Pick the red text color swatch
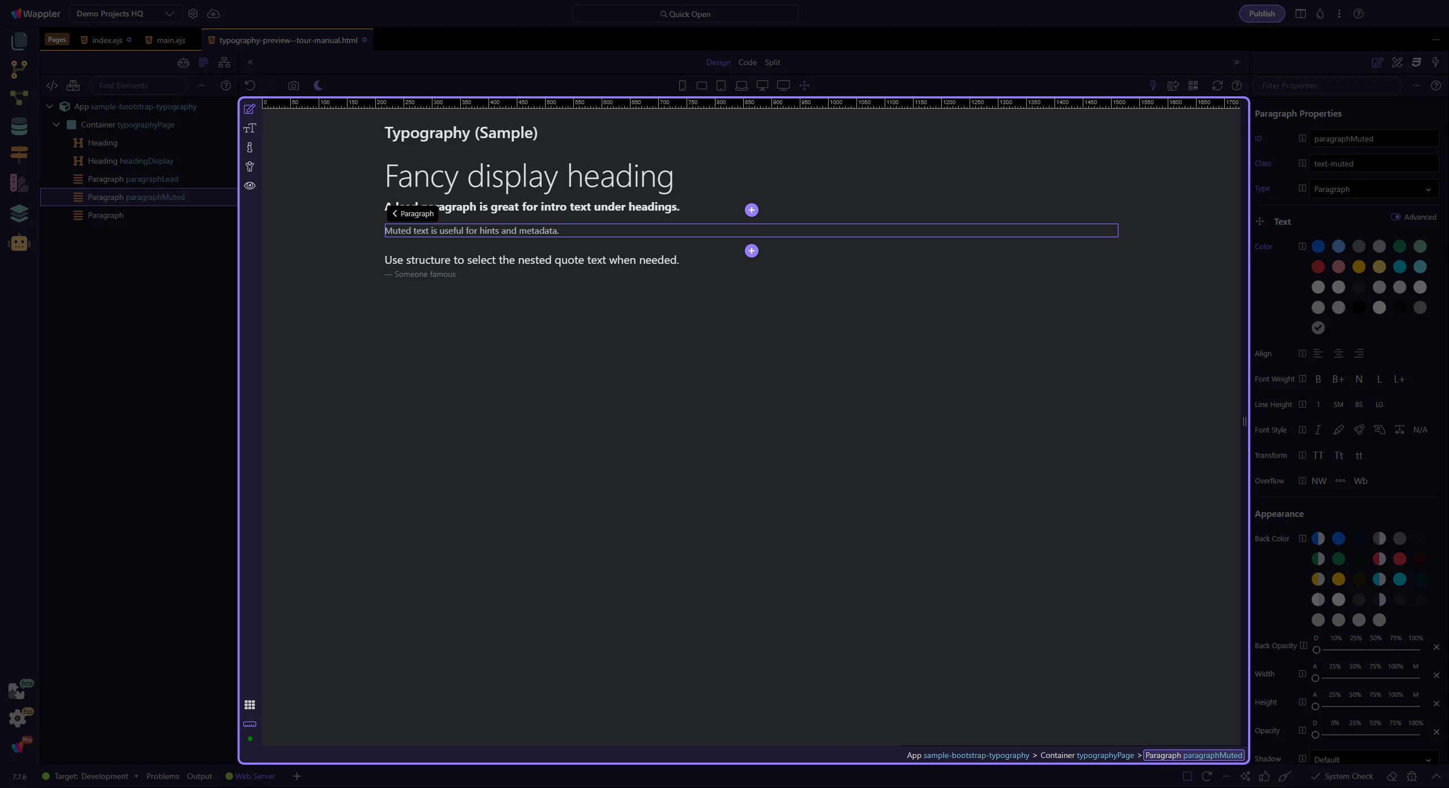This screenshot has width=1449, height=788. 1318,267
